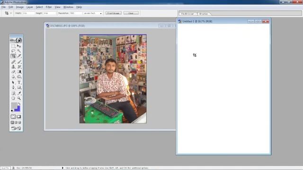Select the Slice tool
This screenshot has height=170, width=303.
19,56
